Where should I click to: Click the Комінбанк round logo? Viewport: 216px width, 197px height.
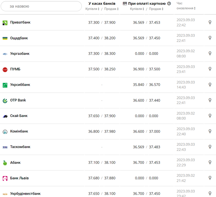tap(5, 132)
